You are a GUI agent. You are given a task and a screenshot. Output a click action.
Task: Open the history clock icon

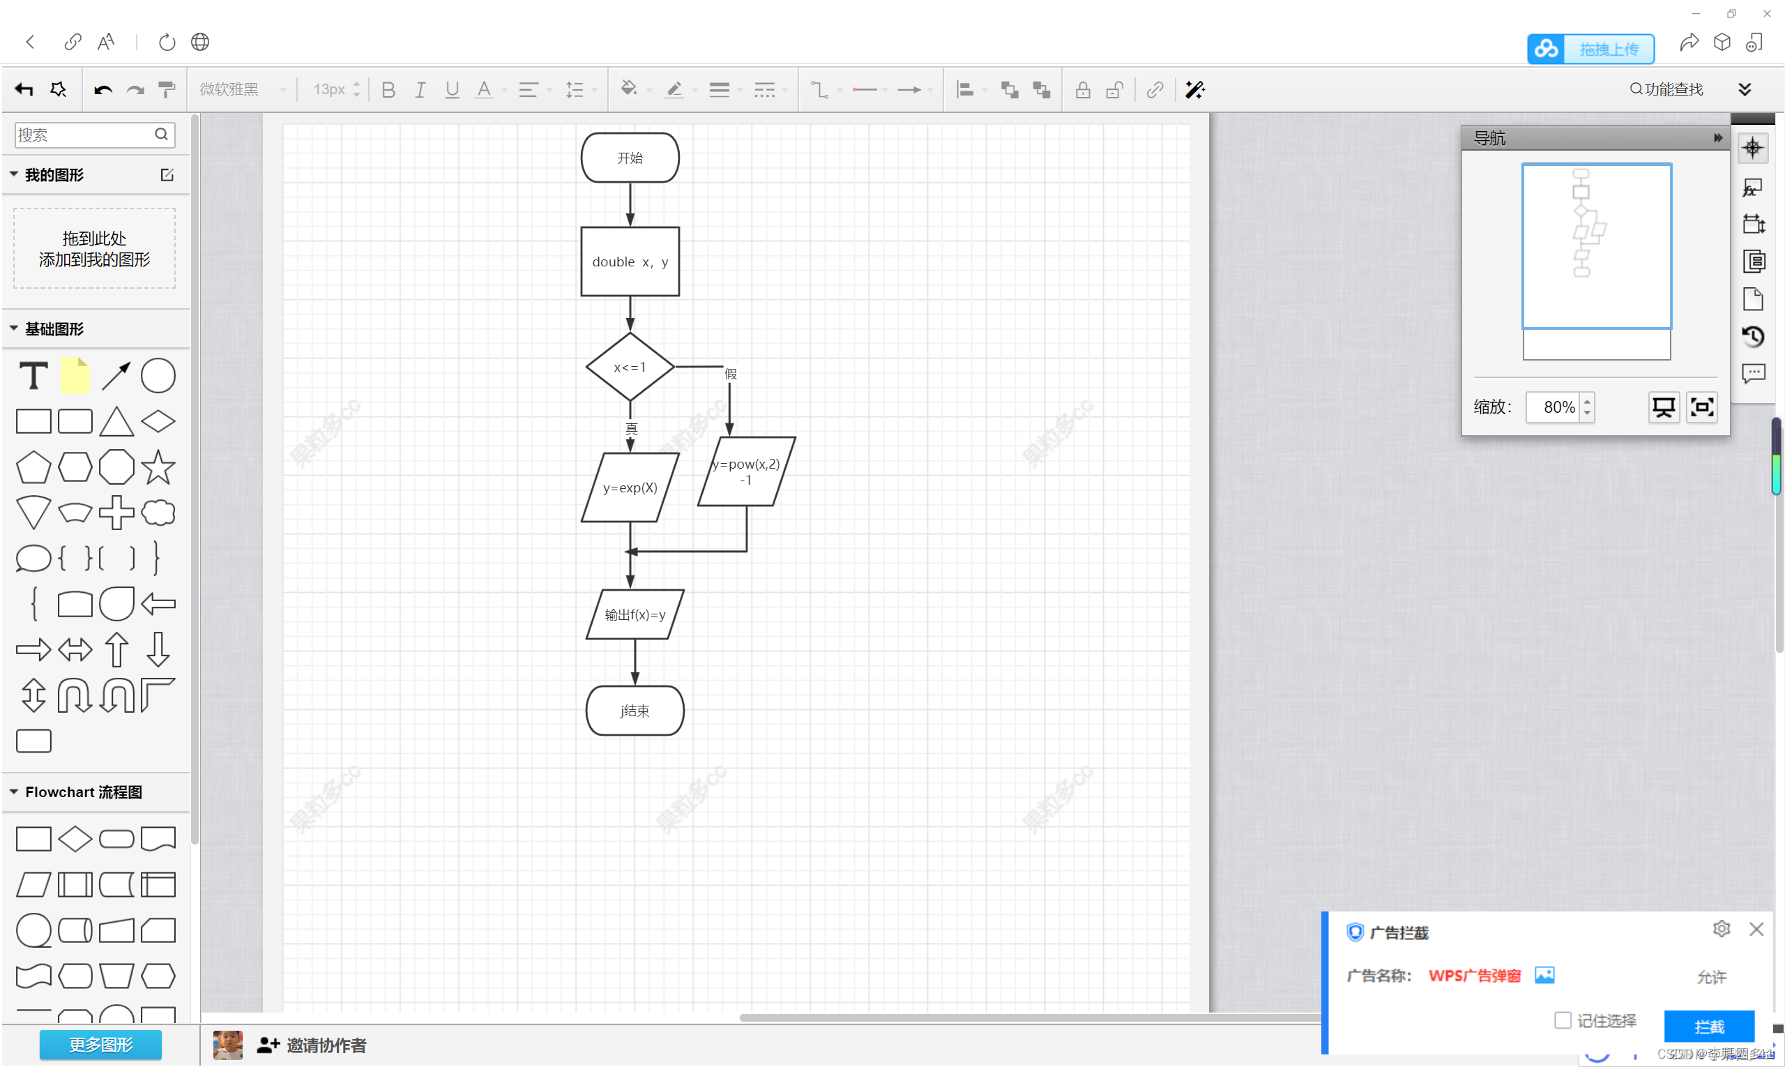(x=1754, y=335)
